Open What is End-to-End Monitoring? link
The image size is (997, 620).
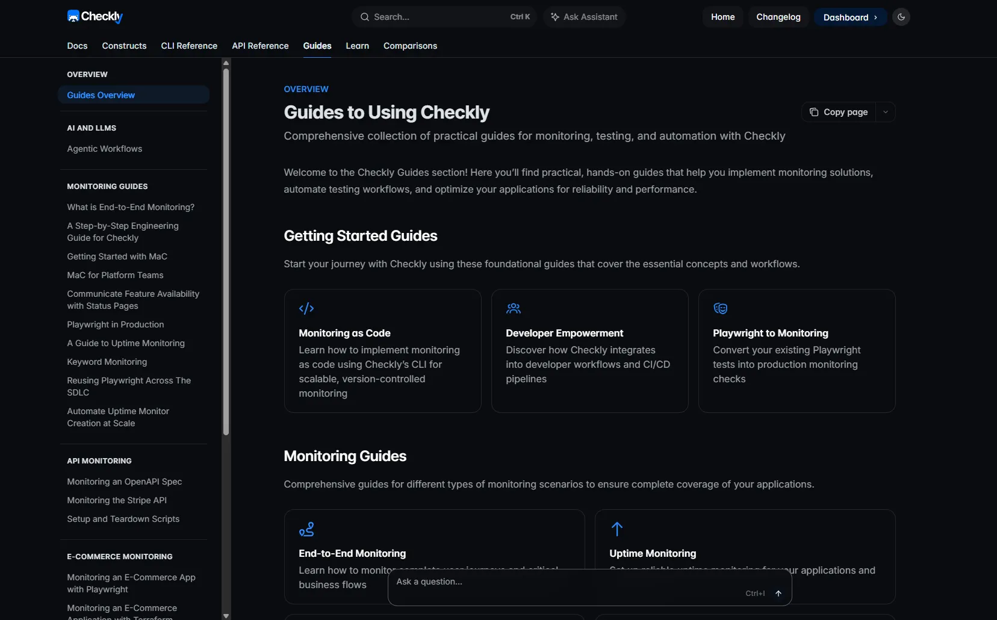tap(131, 207)
